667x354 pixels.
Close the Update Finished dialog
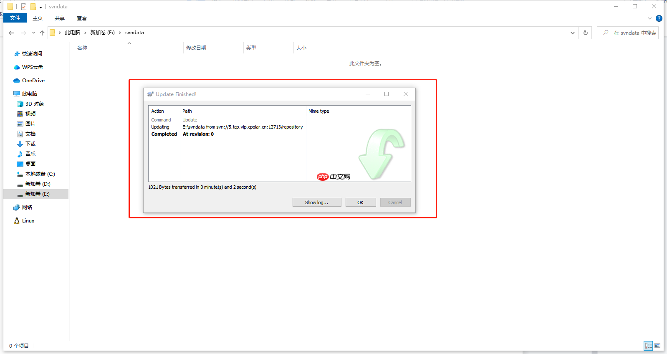[x=406, y=94]
